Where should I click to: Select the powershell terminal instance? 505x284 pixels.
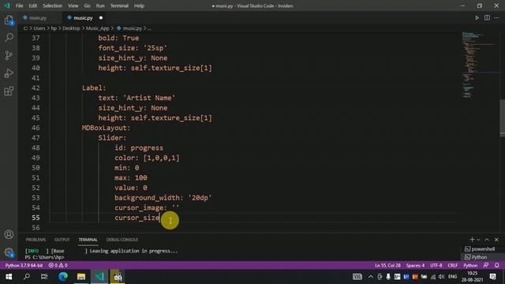coord(480,249)
